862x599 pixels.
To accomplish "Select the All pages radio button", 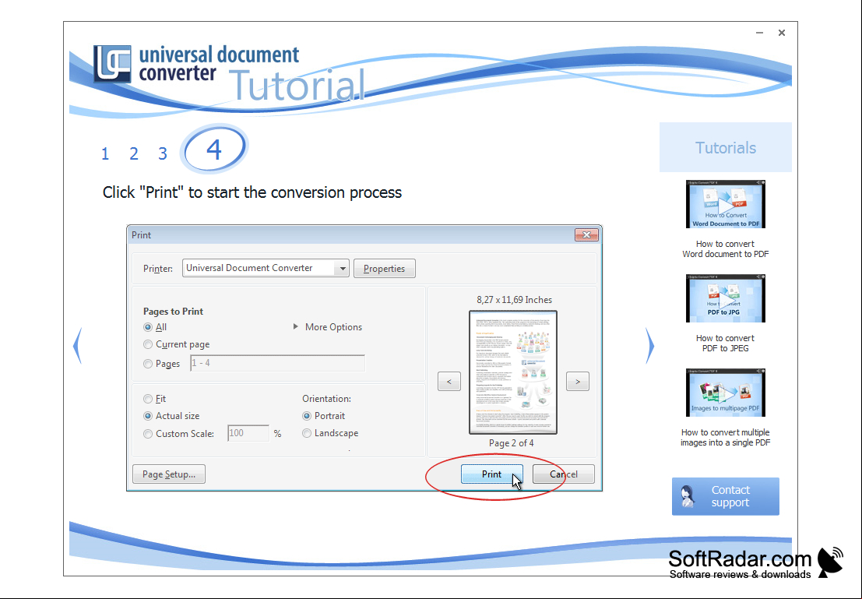I will coord(148,327).
